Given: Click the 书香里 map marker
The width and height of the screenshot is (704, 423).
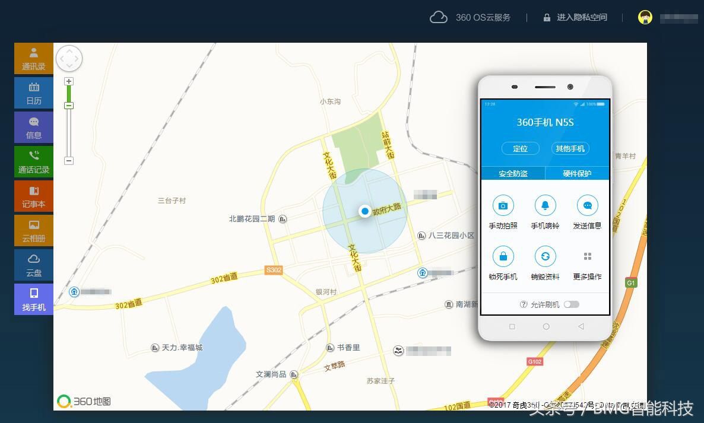Looking at the screenshot, I should click(330, 348).
